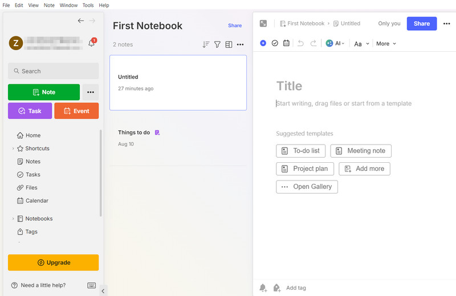Click the Add more templates button
Image resolution: width=456 pixels, height=296 pixels.
pos(364,168)
